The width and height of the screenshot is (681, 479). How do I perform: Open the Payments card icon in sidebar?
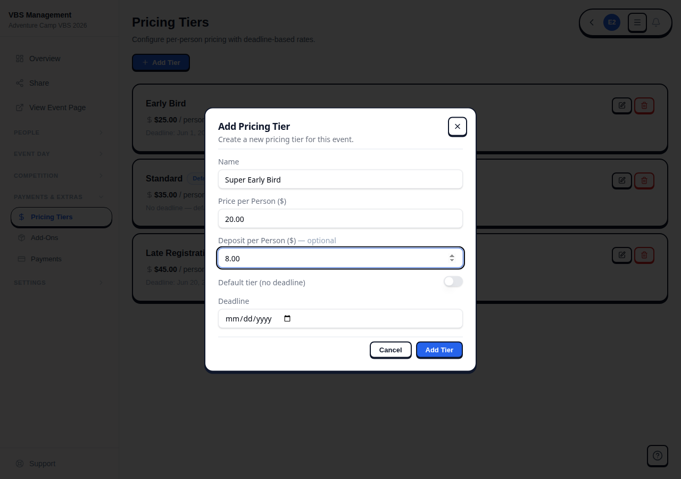22,259
